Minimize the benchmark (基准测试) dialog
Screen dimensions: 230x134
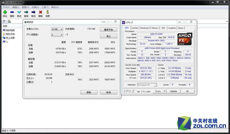point(104,21)
